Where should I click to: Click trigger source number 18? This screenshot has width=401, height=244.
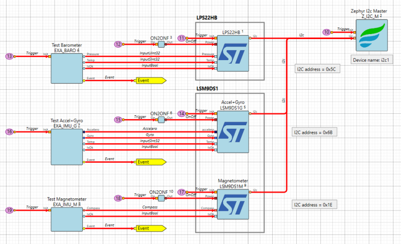pyautogui.click(x=118, y=198)
